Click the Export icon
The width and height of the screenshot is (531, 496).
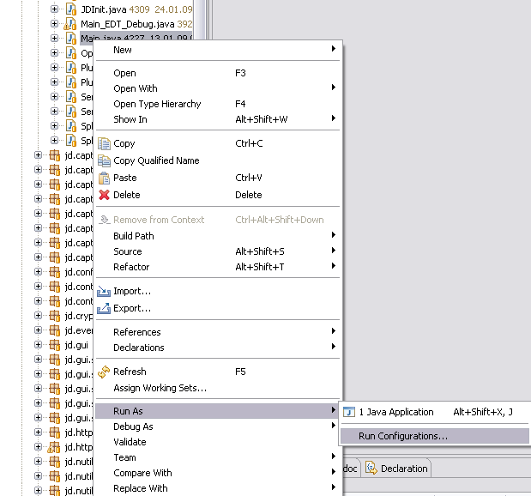click(x=105, y=308)
